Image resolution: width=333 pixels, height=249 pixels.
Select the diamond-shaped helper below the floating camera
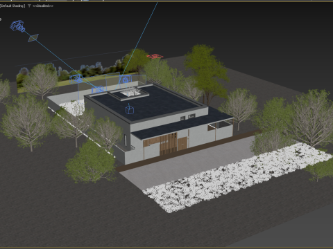(33, 38)
